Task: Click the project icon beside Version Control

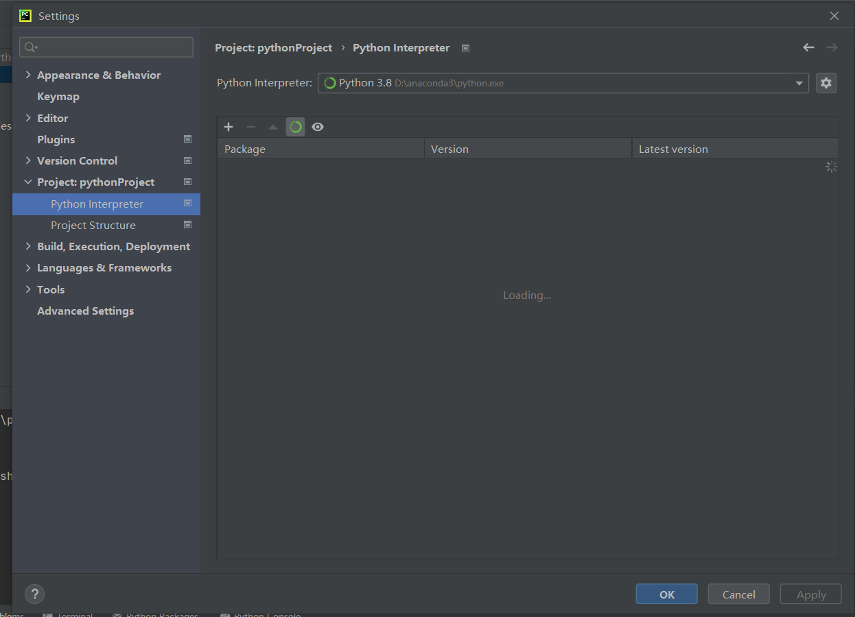Action: [x=187, y=160]
